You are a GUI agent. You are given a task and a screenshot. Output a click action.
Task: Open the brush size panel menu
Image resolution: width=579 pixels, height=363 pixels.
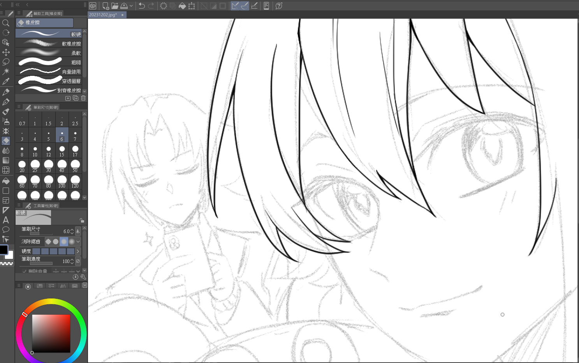tap(19, 107)
